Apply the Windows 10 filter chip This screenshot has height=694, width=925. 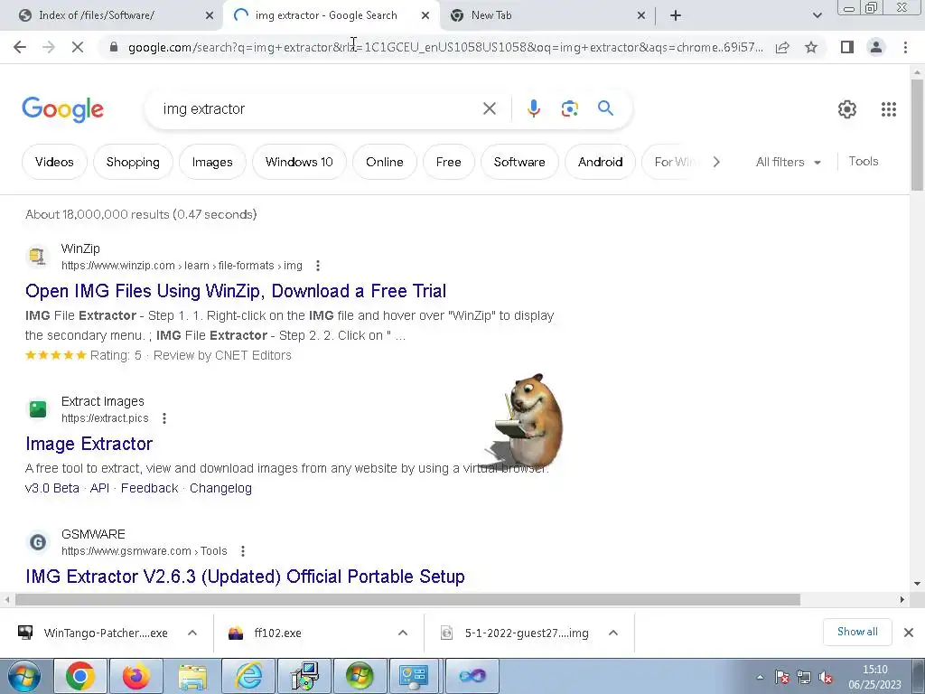299,162
